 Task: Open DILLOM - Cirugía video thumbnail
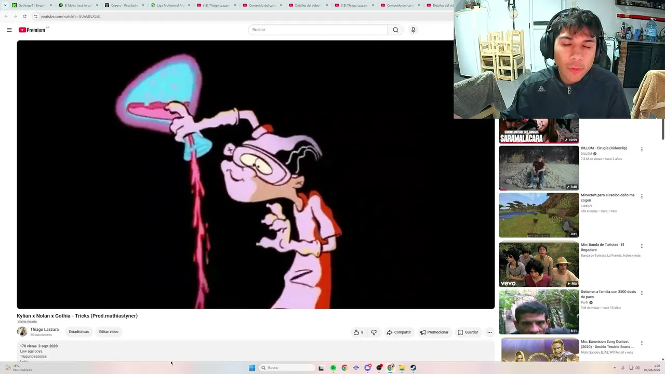point(539,168)
